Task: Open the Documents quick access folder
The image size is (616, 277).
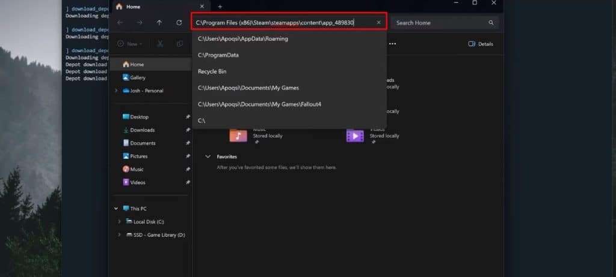Action: point(139,143)
